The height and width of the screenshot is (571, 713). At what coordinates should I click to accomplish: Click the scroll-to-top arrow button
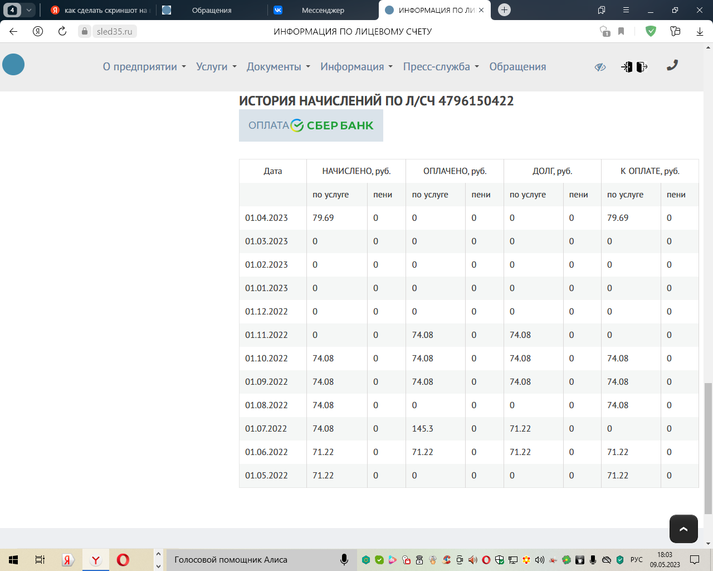pyautogui.click(x=683, y=529)
